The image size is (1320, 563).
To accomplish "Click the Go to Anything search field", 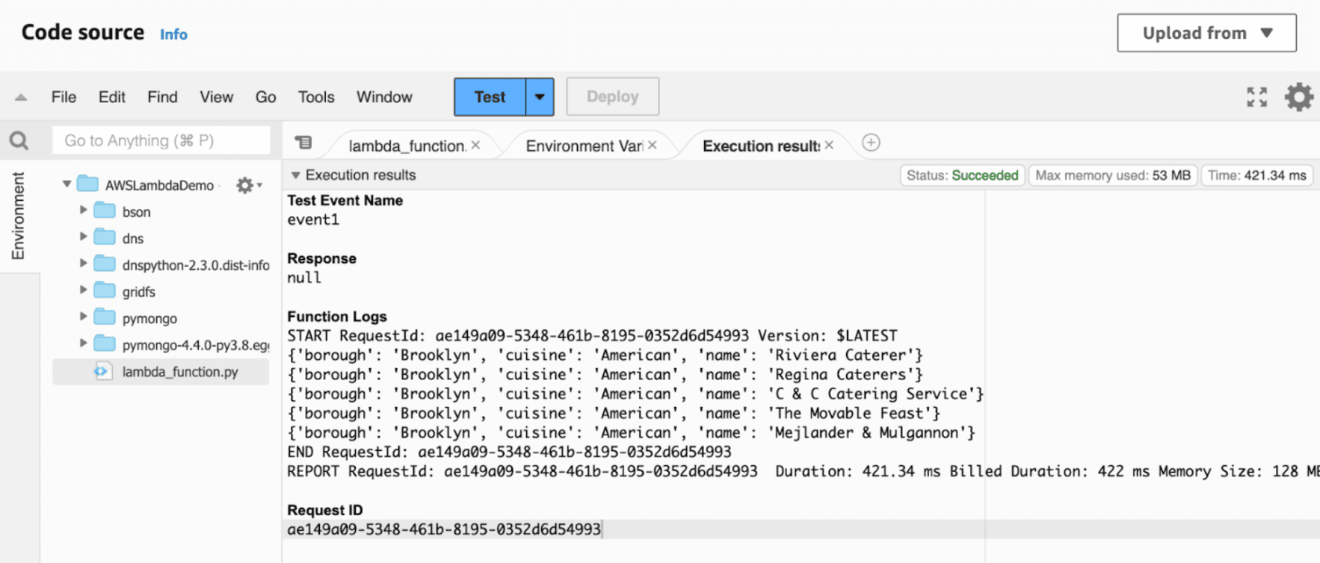I will (161, 140).
